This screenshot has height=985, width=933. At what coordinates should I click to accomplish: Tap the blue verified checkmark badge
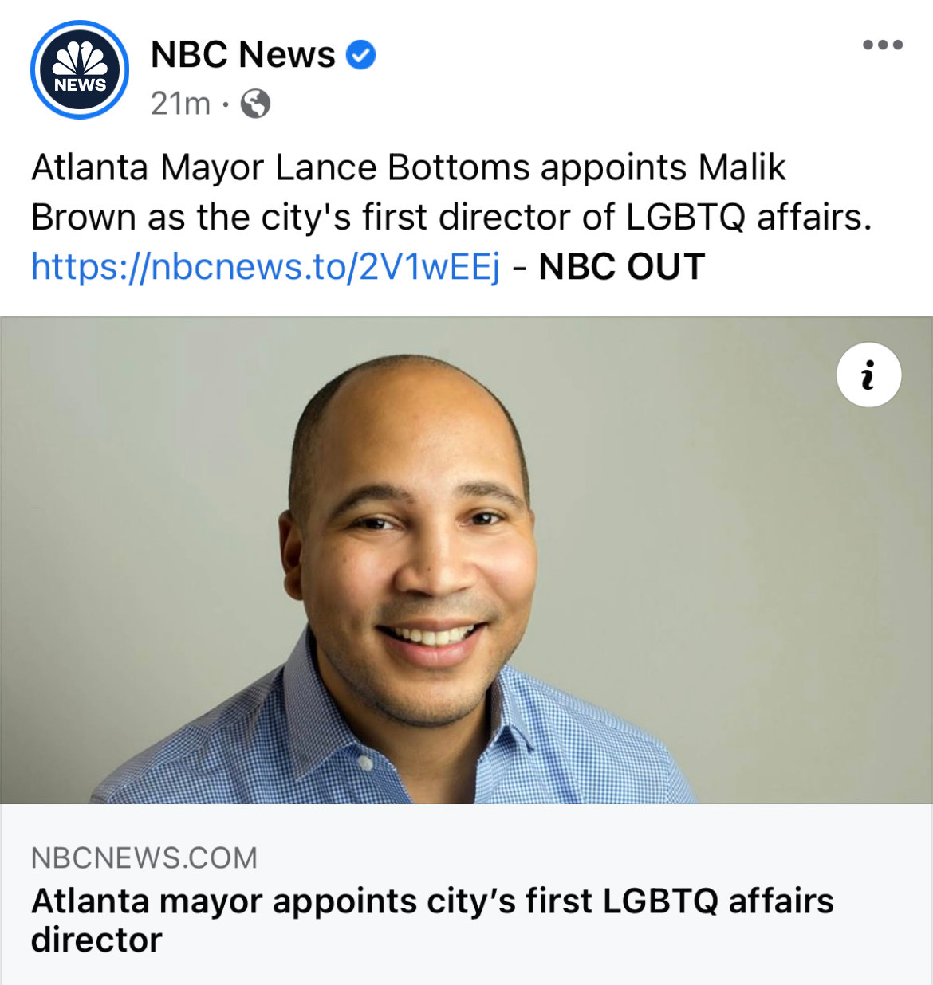tap(360, 55)
